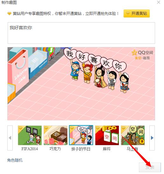164x174 pixels.
Task: Show previous templates with the left arrow
Action: point(10,138)
